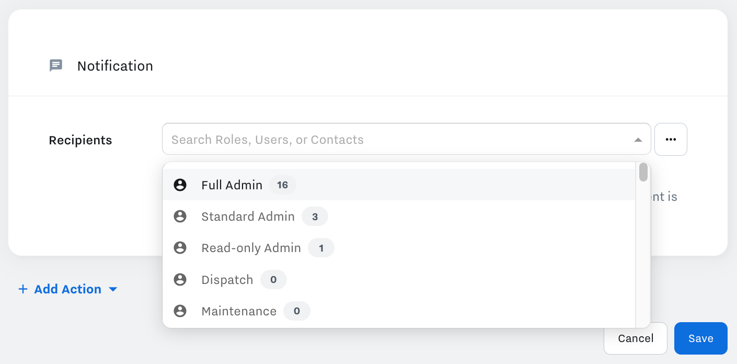Click the Cancel button
Screen dimensions: 737x364
click(635, 338)
